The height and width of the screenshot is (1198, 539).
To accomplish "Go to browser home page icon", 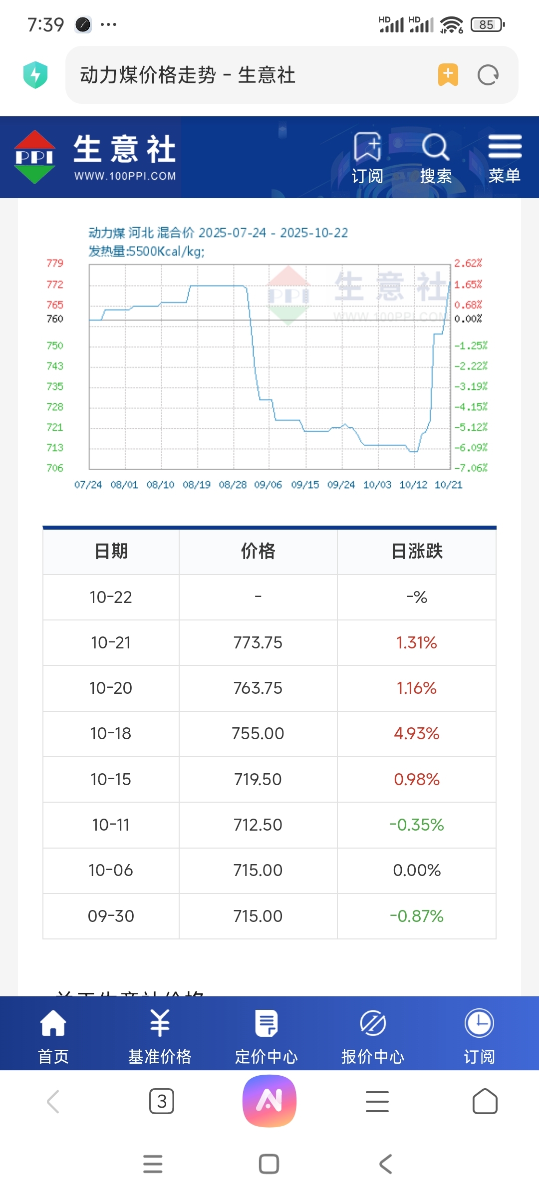I will [485, 1101].
